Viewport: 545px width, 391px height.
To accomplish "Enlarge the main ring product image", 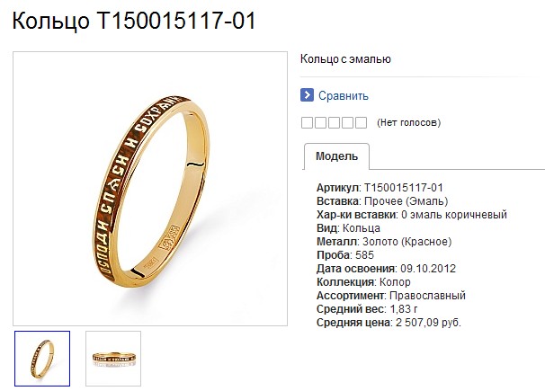I will coord(150,189).
